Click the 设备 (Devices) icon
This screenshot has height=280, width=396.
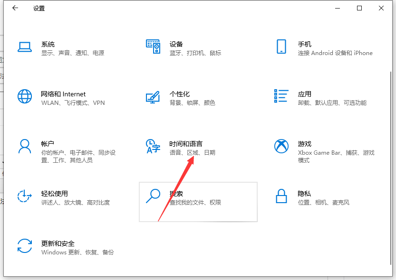tap(154, 47)
